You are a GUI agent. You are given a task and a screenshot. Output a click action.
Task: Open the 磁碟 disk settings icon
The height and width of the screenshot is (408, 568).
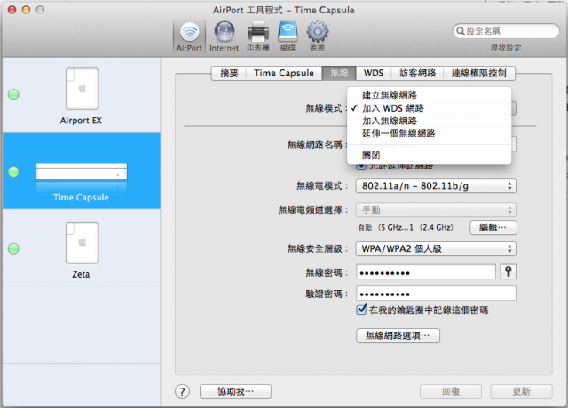point(288,36)
